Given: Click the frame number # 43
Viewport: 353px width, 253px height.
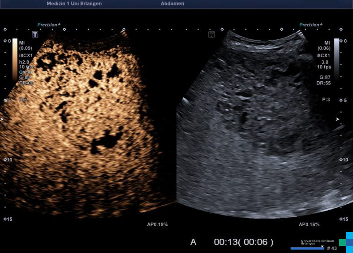Looking at the screenshot, I should point(331,249).
